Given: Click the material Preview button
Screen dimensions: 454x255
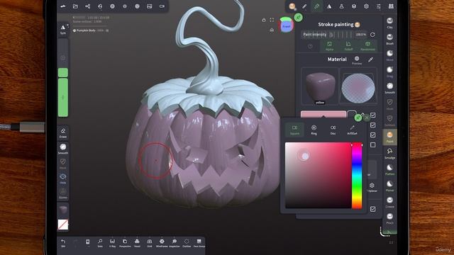Looking at the screenshot, I should pyautogui.click(x=357, y=60).
